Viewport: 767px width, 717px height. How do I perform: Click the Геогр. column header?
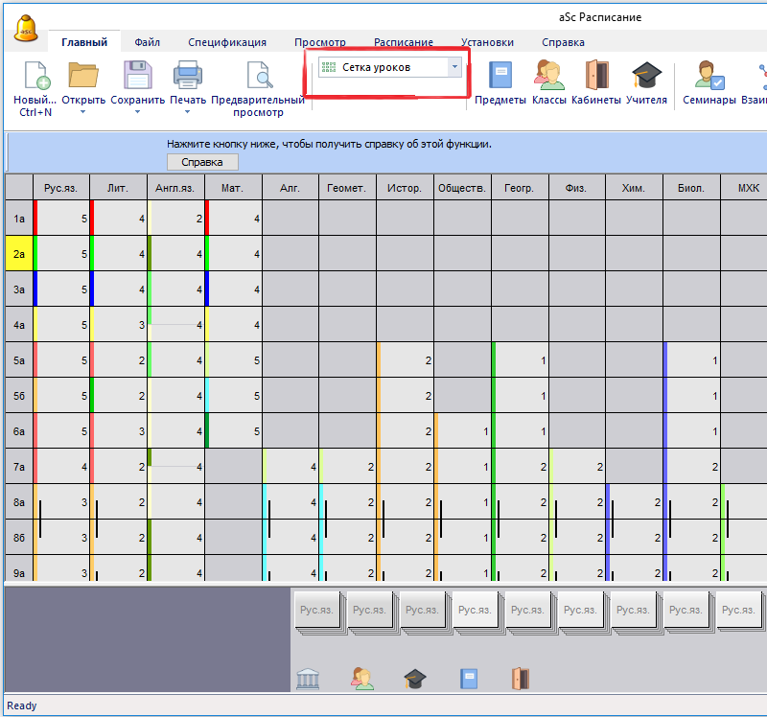519,188
